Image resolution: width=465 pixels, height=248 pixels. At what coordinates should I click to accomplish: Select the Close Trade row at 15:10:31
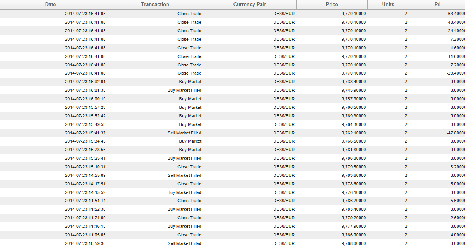tap(233, 167)
